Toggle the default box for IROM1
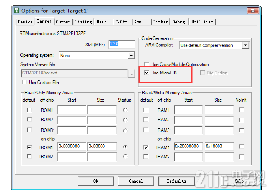 29,147
